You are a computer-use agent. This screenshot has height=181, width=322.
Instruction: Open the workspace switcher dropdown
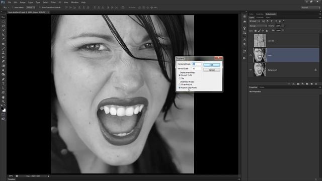pos(311,8)
